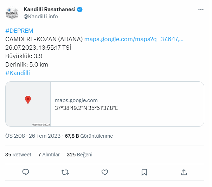Click the red map pin preview thumbnail
The height and width of the screenshot is (187, 212).
[x=28, y=104]
